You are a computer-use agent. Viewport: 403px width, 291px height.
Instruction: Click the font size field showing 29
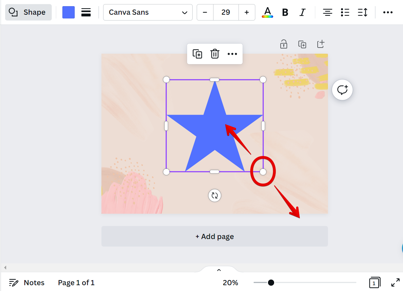click(226, 12)
